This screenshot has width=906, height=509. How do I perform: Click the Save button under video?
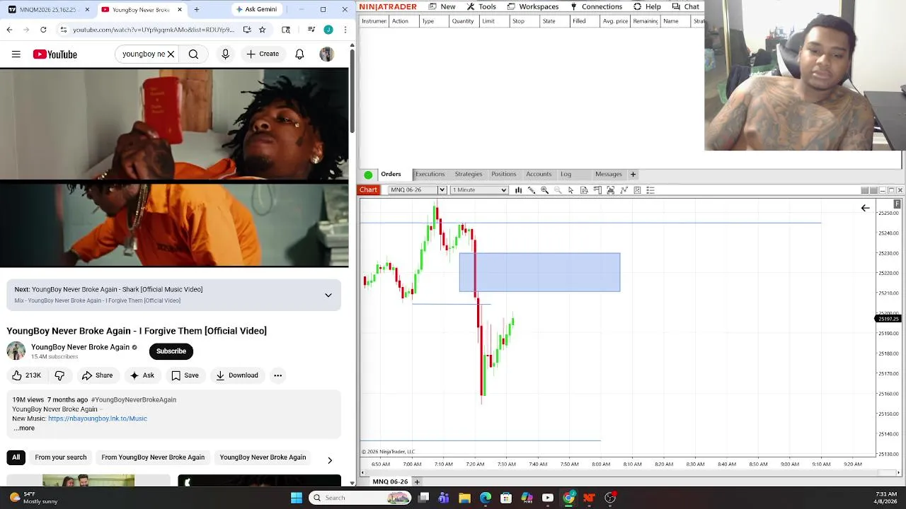pos(185,375)
